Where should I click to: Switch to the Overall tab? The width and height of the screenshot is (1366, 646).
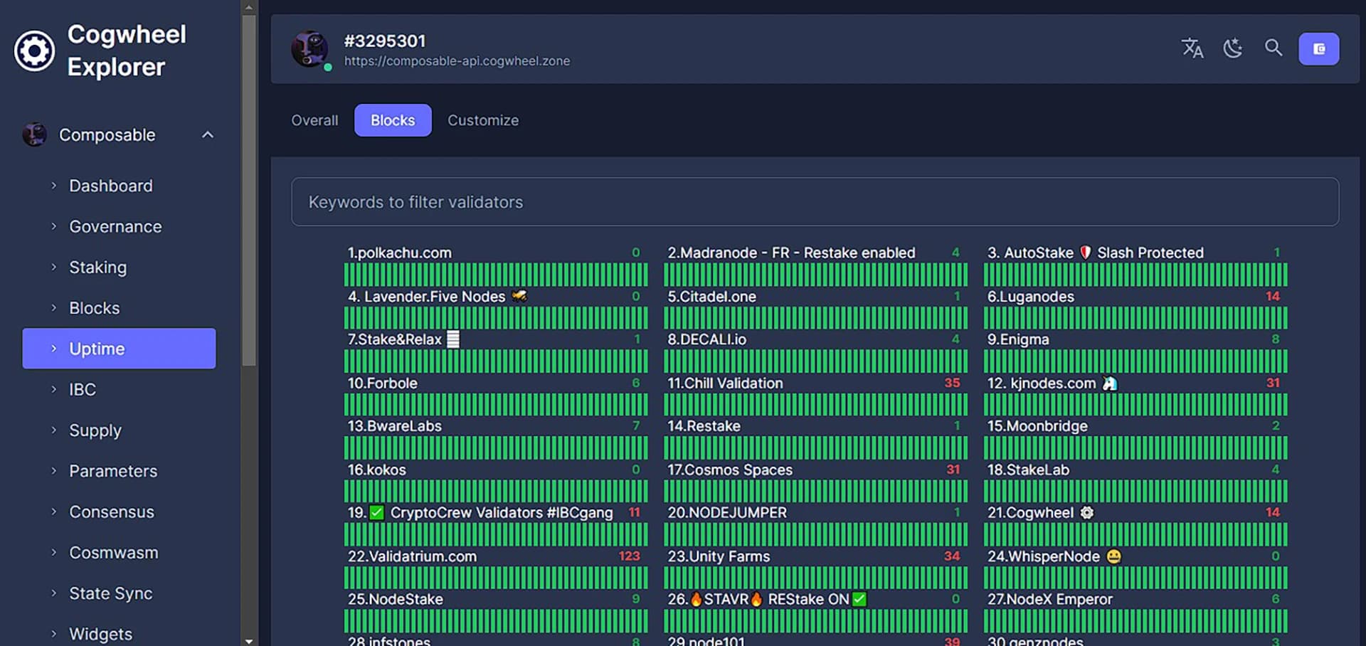click(314, 120)
